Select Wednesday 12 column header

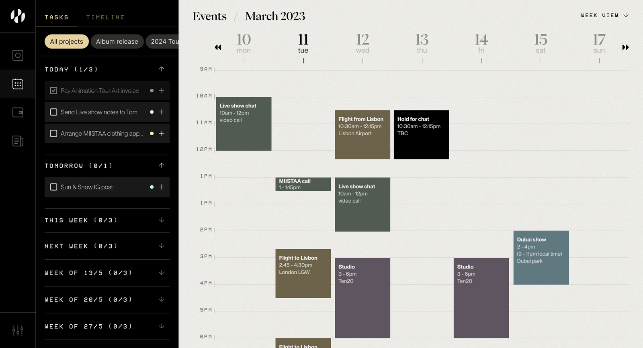pos(362,43)
